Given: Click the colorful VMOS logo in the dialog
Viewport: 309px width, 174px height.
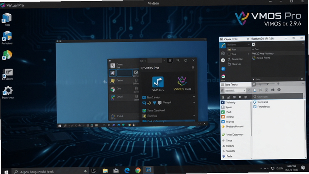Looking at the screenshot, I should point(182,81).
